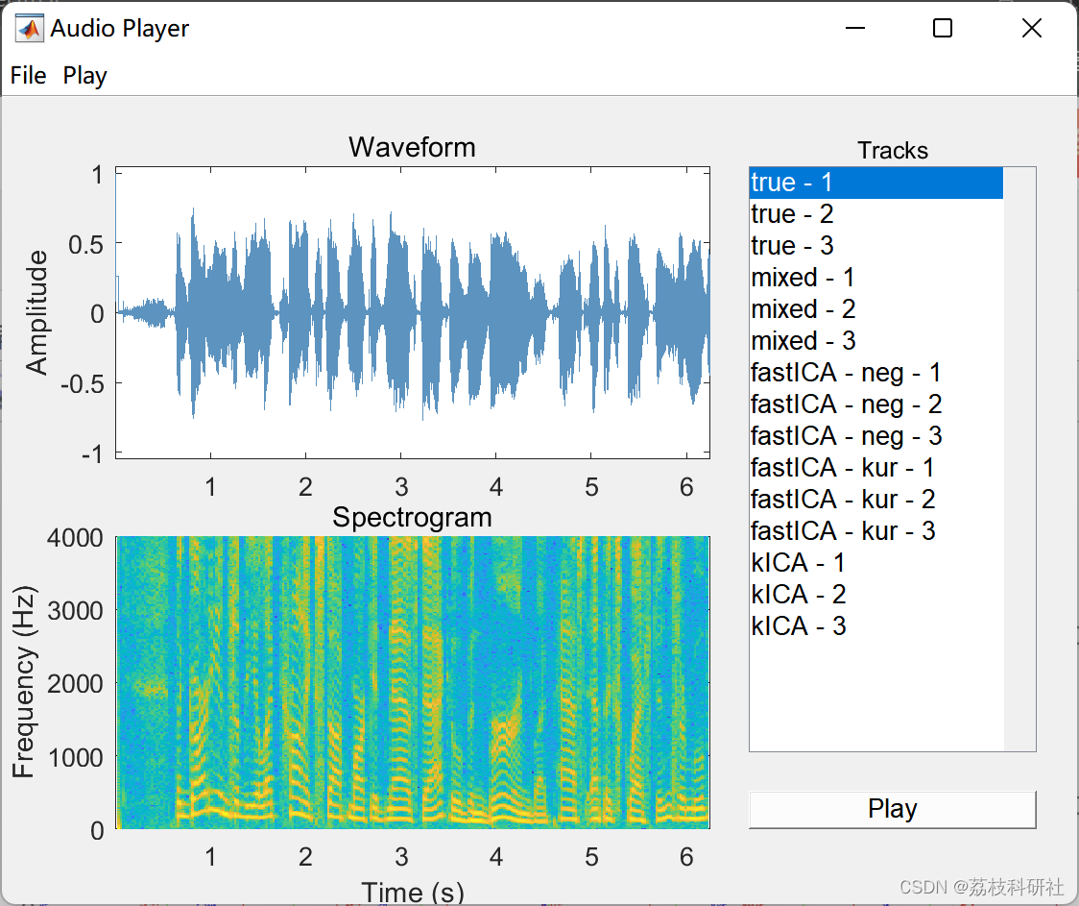1079x906 pixels.
Task: Select track fastICA - neg - 1
Action: [x=876, y=373]
